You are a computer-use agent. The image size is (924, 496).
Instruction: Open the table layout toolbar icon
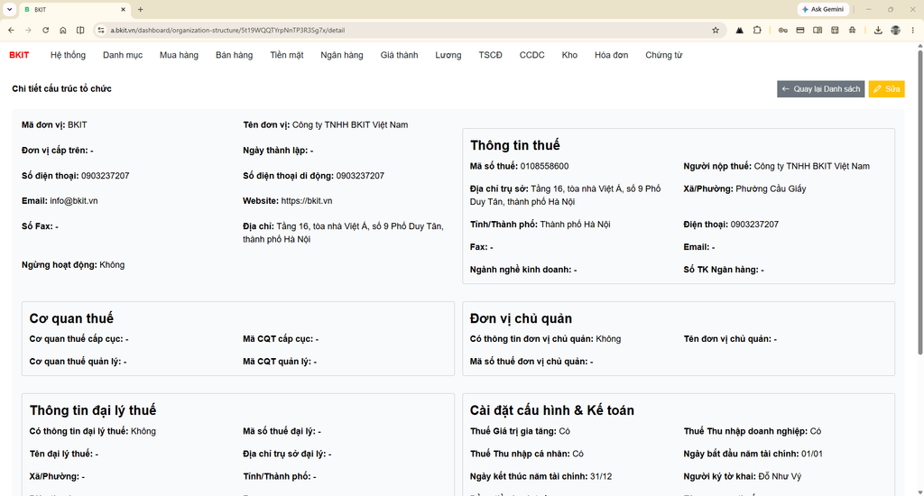[x=835, y=30]
